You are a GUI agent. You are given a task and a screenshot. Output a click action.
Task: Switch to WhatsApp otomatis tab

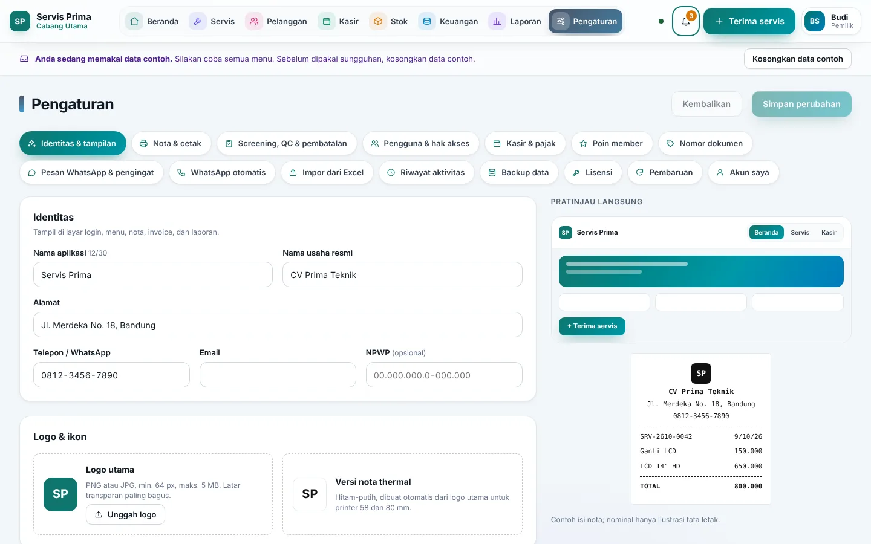point(222,172)
